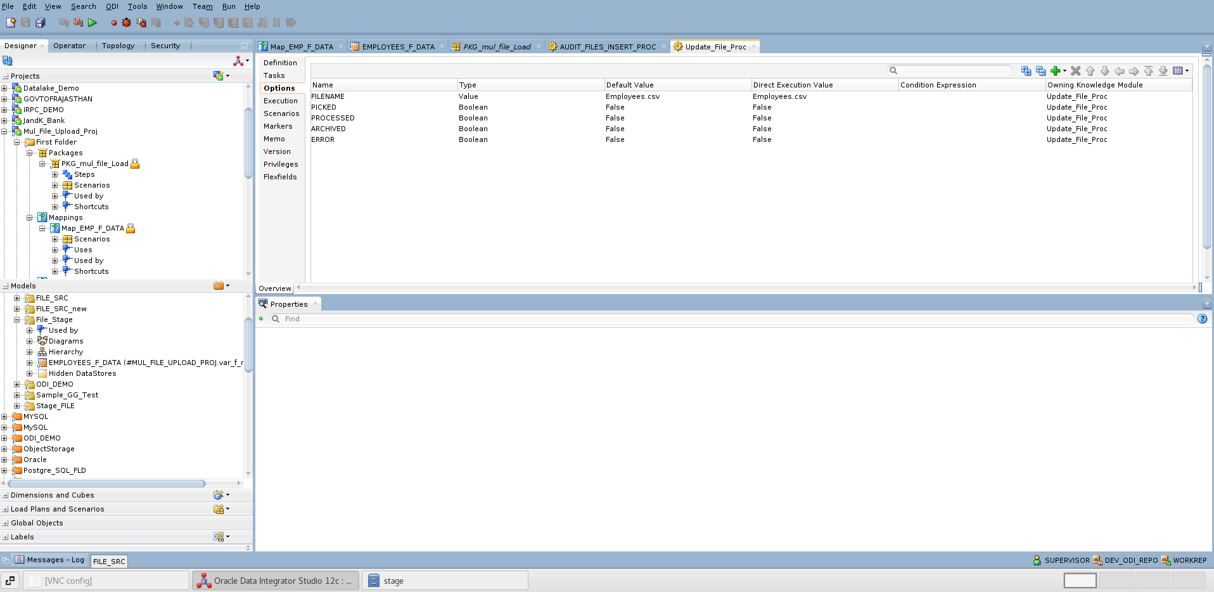Click the red ladybug Debug icon
This screenshot has width=1214, height=592.
point(127,23)
